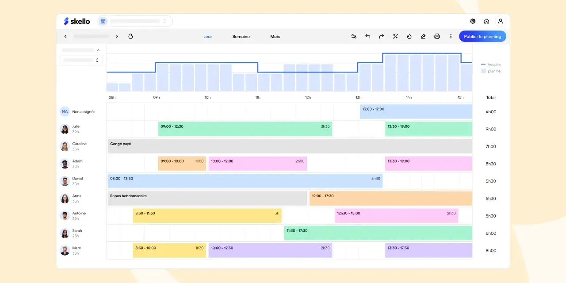Viewport: 566px width, 283px height.
Task: Click the Skello logo
Action: tap(77, 21)
